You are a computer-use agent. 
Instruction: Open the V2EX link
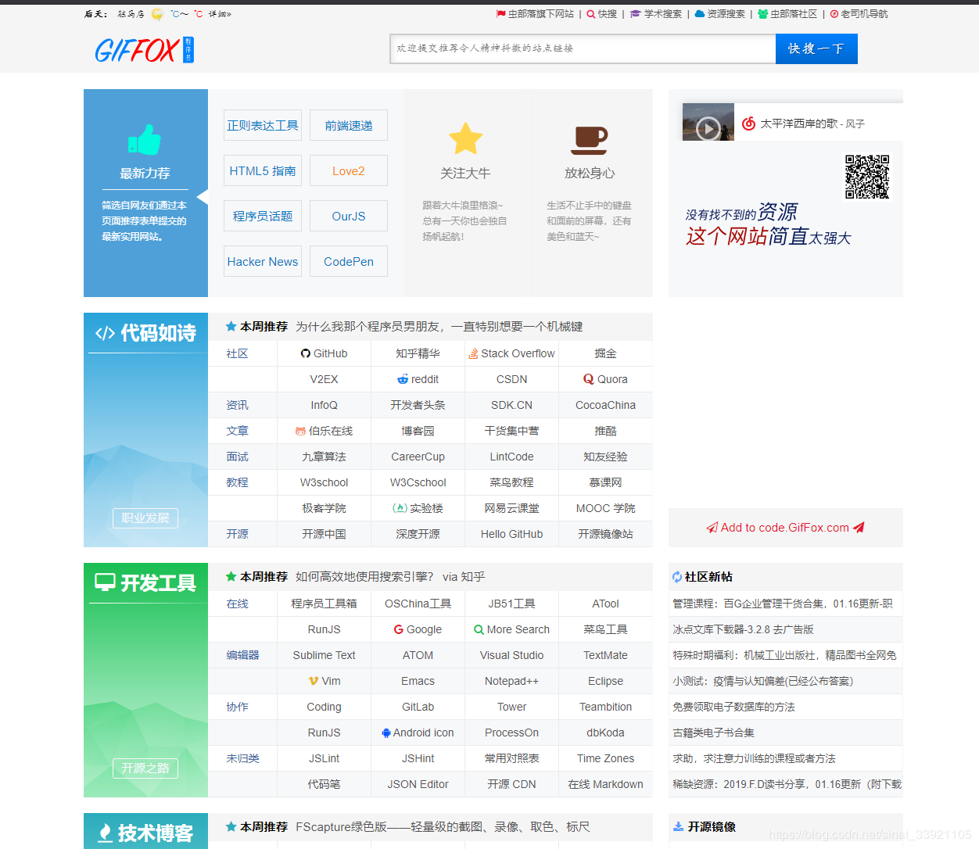click(324, 379)
